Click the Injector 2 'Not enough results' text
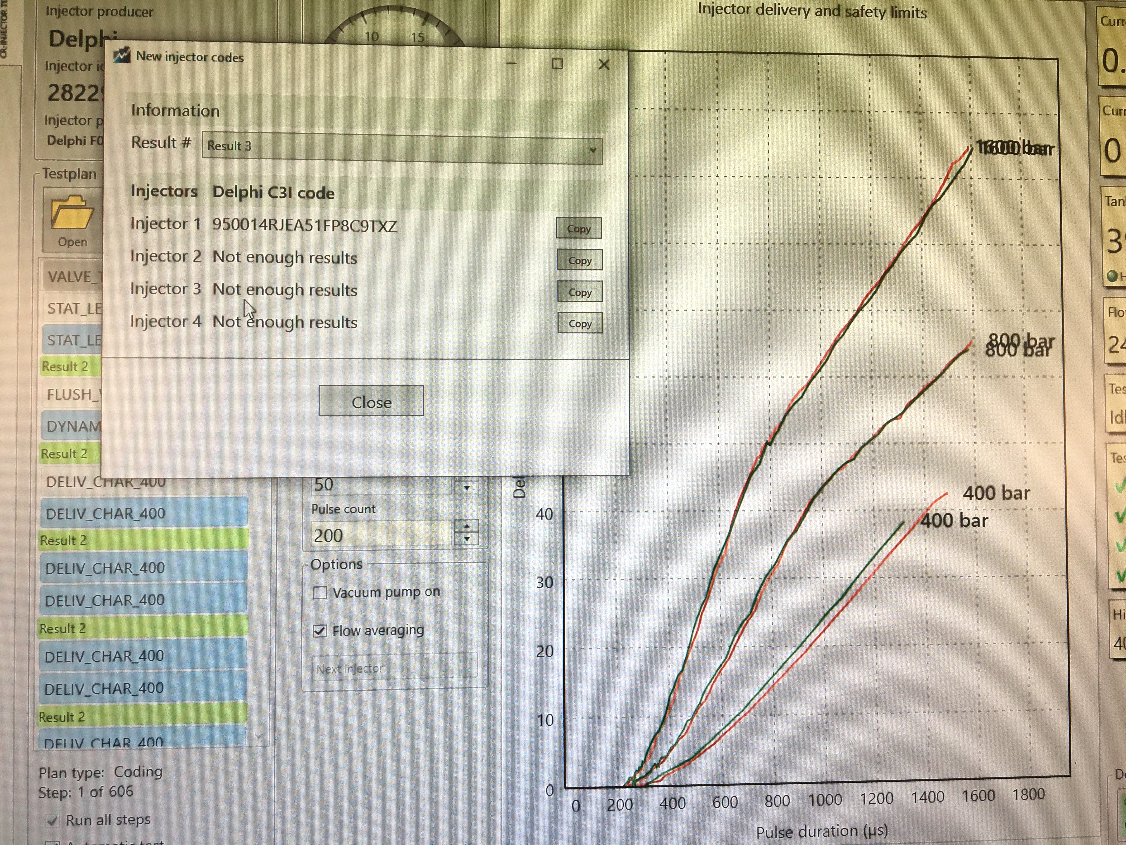Screen dimensions: 1126x845 point(285,257)
